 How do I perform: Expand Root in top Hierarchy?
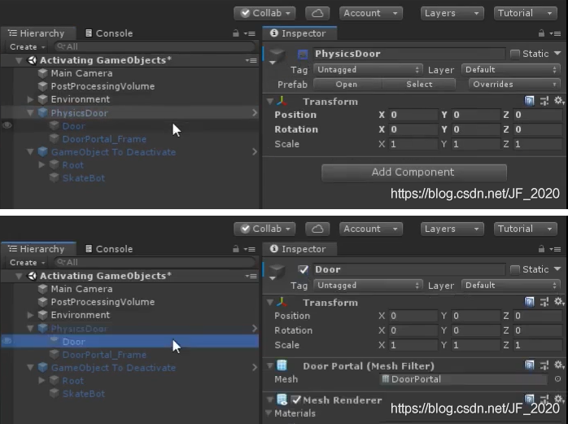[42, 165]
